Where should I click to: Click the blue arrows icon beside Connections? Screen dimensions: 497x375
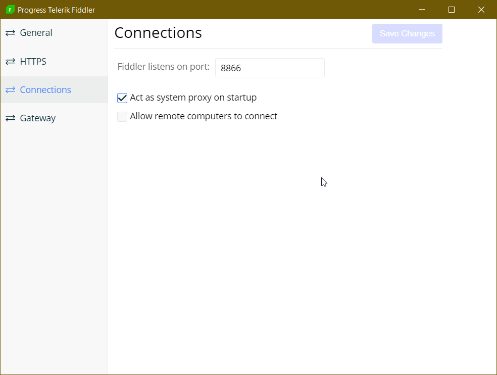10,90
